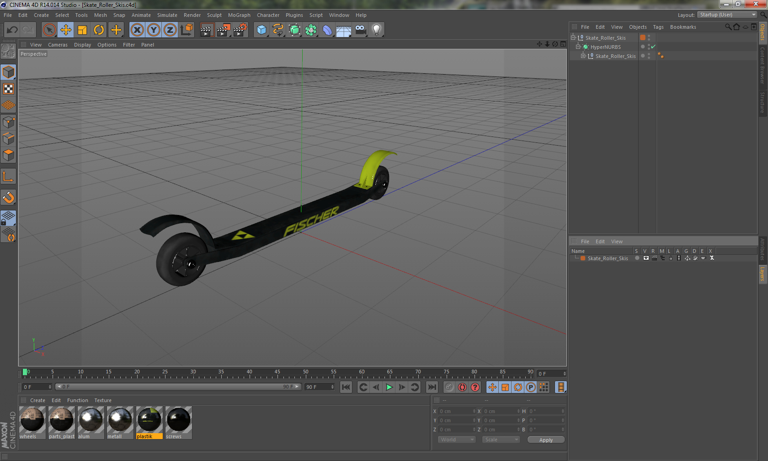Image resolution: width=768 pixels, height=461 pixels.
Task: Toggle HyperNURBS visibility dots
Action: click(x=649, y=47)
